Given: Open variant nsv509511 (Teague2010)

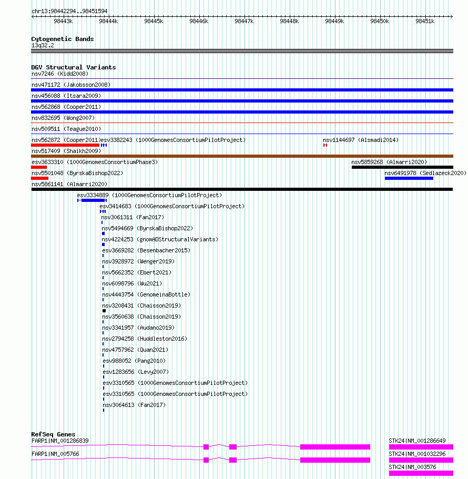Looking at the screenshot, I should coord(66,129).
